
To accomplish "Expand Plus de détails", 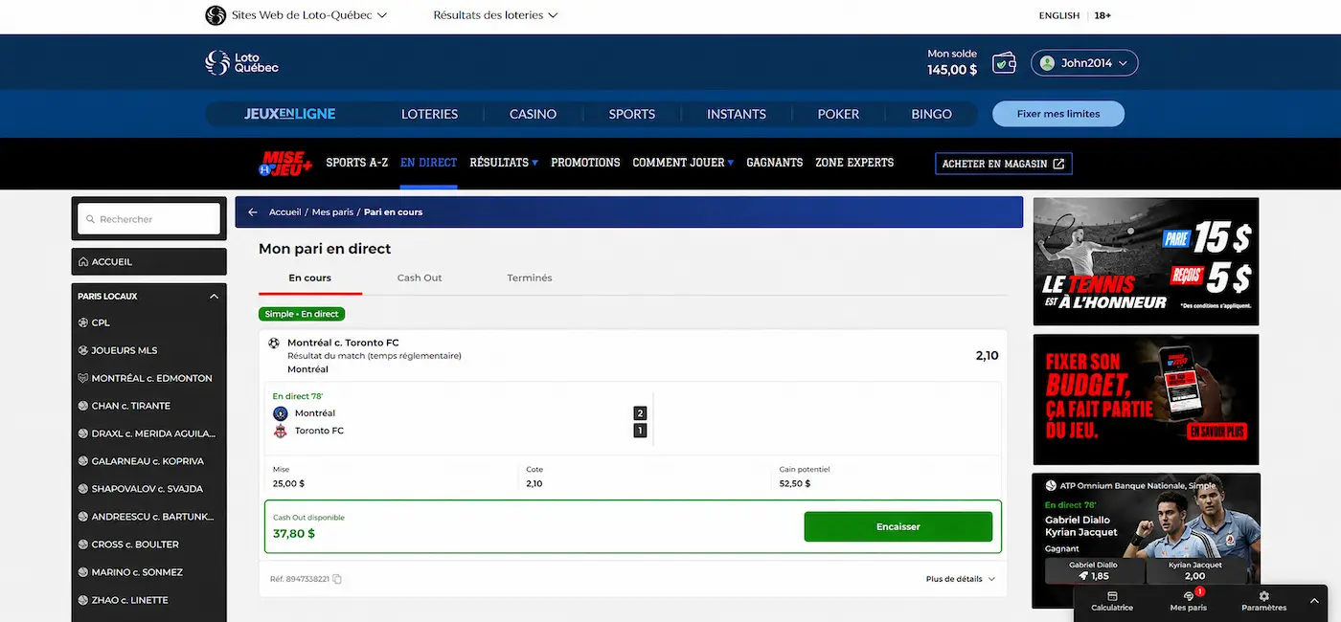I will pos(961,579).
